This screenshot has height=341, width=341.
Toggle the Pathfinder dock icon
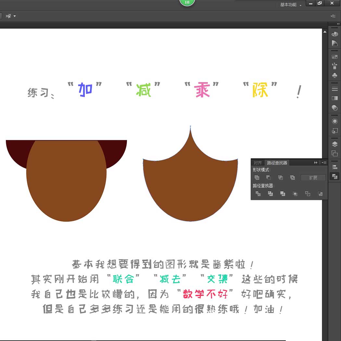[335, 176]
